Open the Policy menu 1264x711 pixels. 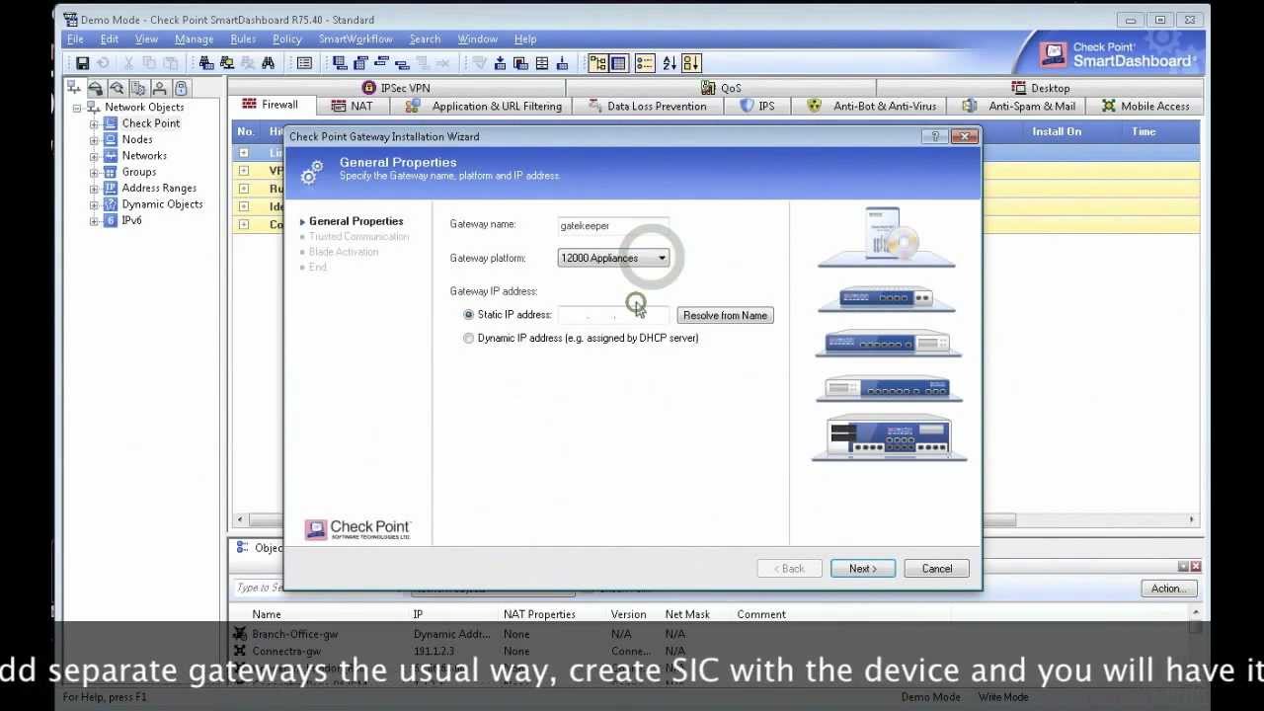click(x=287, y=39)
